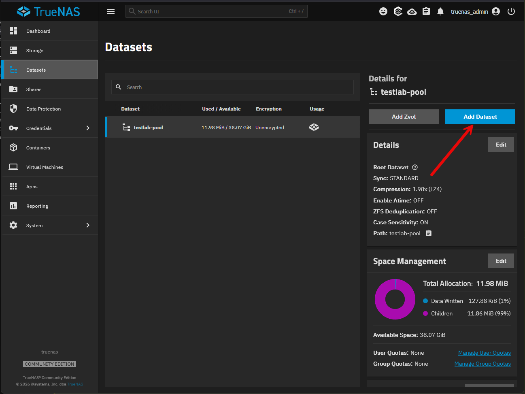
Task: Show the Root Dataset help tooltip
Action: pyautogui.click(x=415, y=167)
